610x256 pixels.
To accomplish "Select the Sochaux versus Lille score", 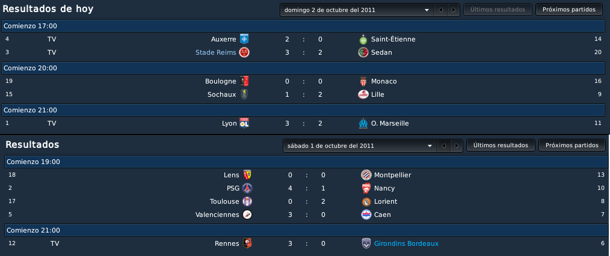I will [304, 94].
